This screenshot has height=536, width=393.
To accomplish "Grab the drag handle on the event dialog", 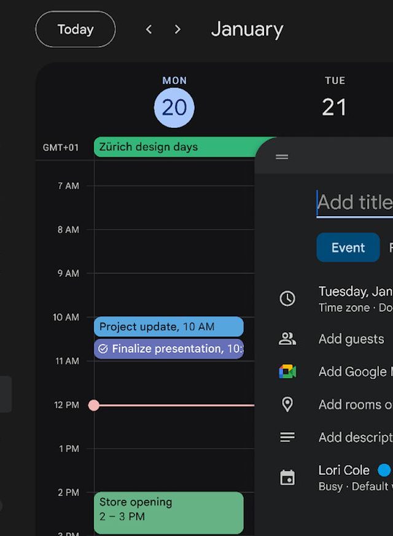I will coord(282,157).
